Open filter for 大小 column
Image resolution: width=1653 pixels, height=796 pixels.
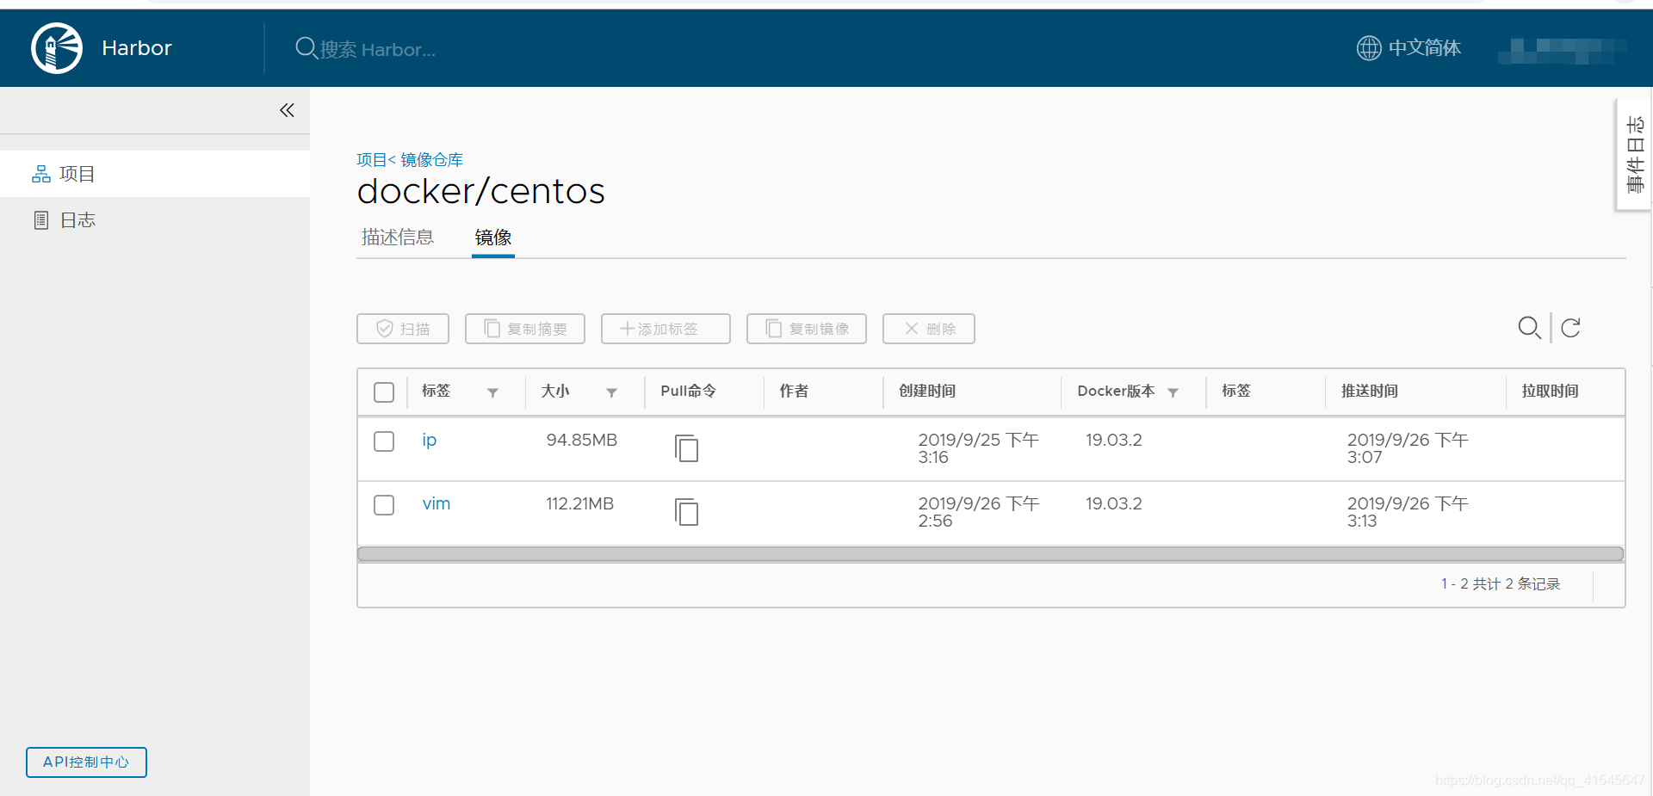[611, 392]
